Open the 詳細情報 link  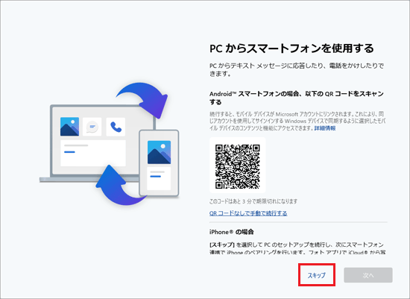click(325, 128)
